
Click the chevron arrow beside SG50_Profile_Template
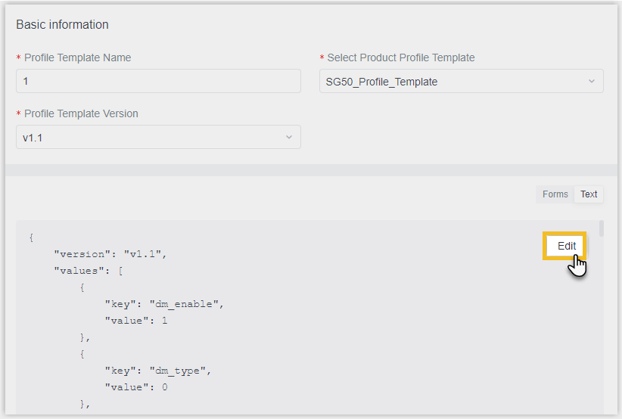[x=592, y=81]
